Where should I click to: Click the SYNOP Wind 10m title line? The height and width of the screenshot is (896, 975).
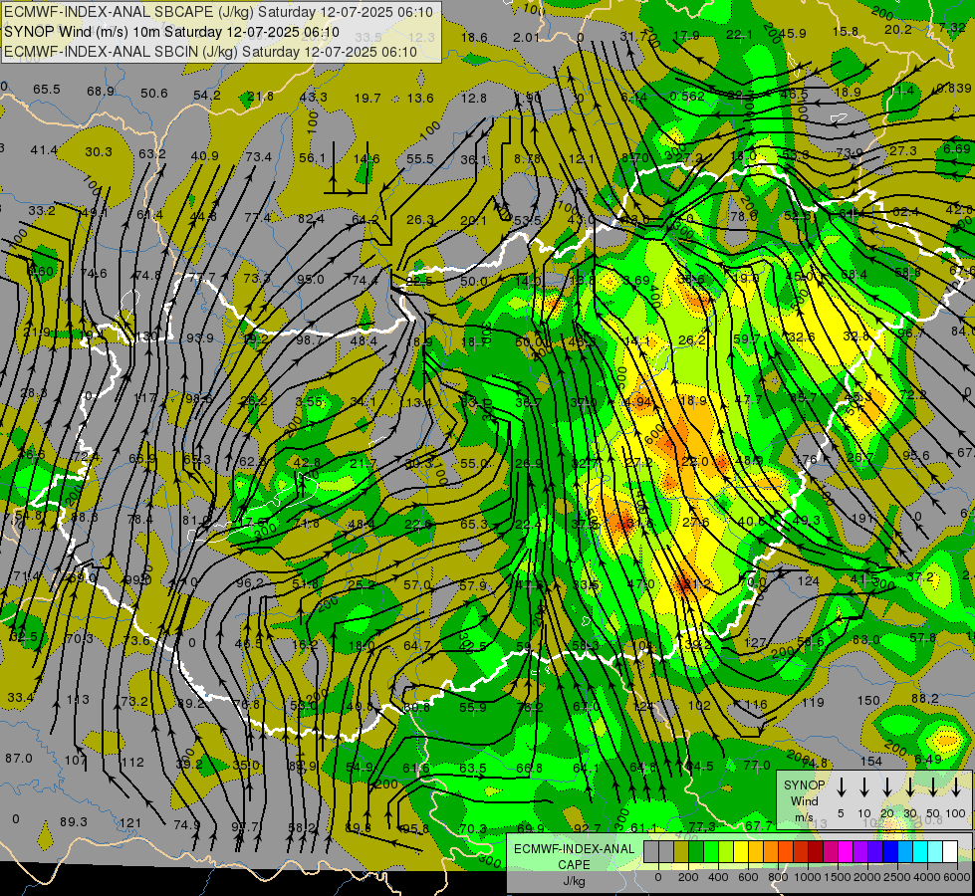[171, 32]
